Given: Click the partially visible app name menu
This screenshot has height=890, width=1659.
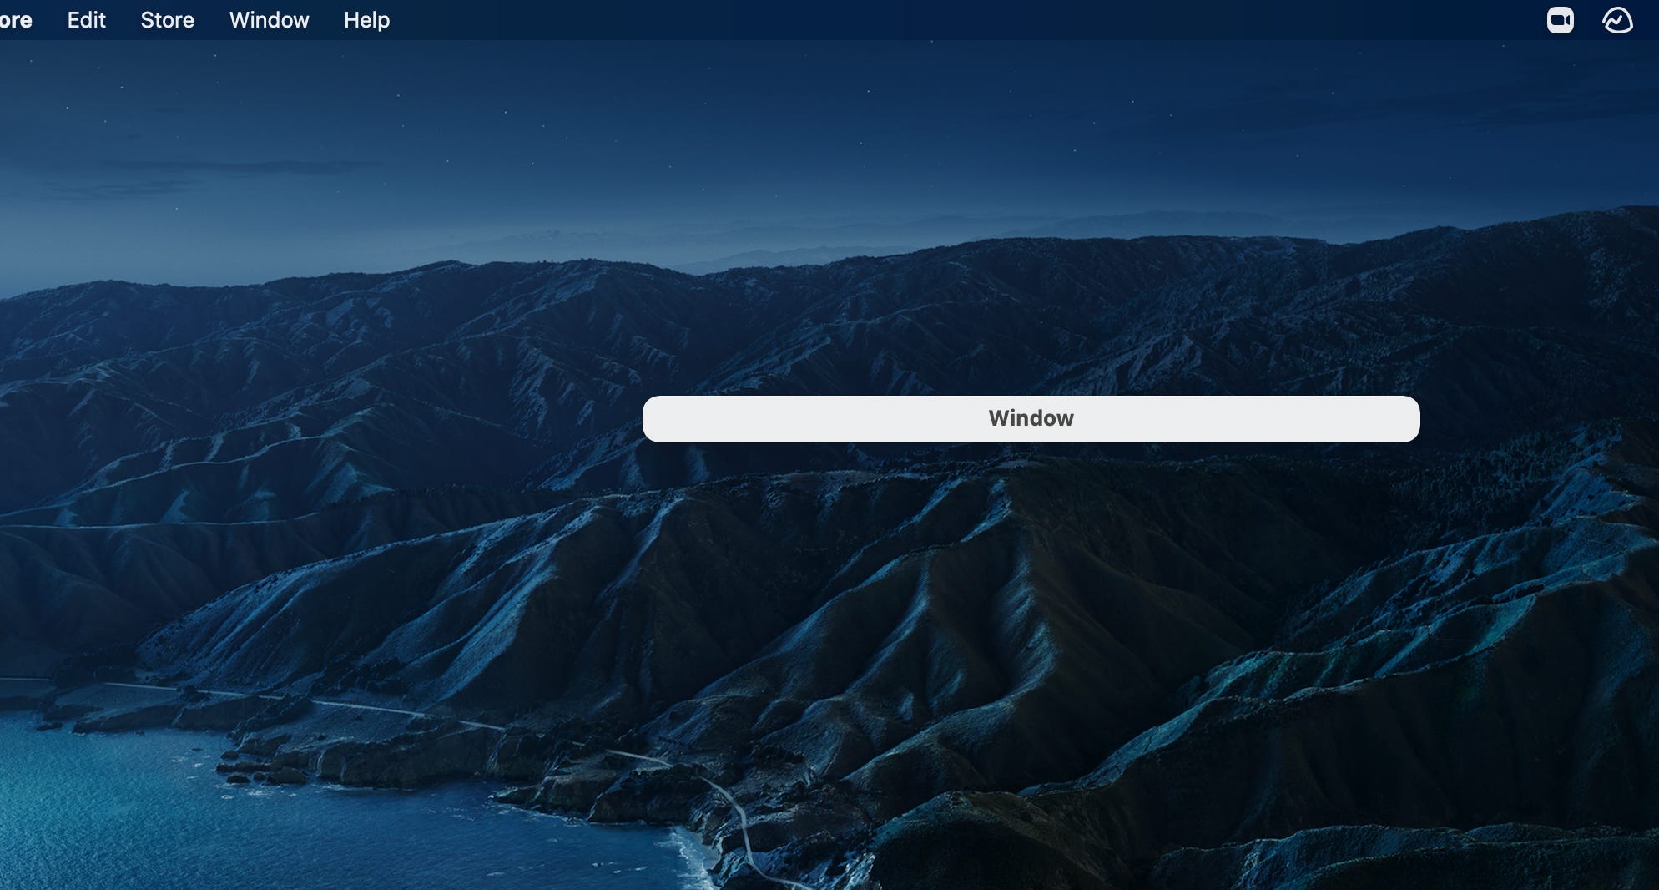Looking at the screenshot, I should pos(16,20).
